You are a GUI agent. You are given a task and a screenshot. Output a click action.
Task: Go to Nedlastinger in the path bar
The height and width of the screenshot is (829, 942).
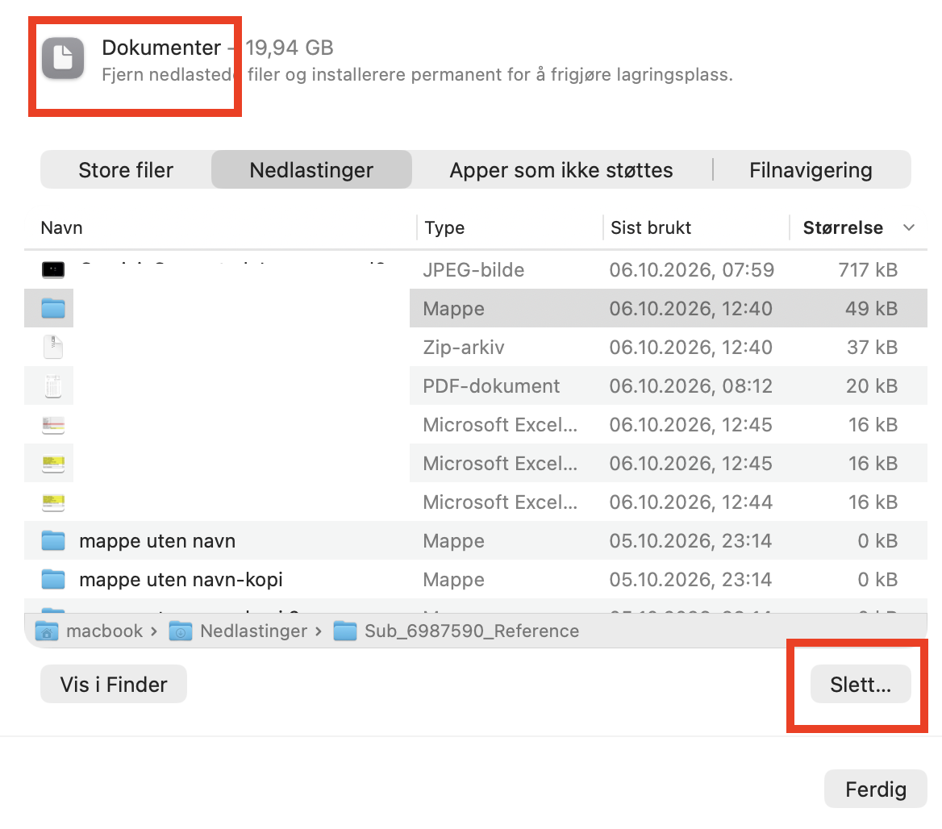253,631
